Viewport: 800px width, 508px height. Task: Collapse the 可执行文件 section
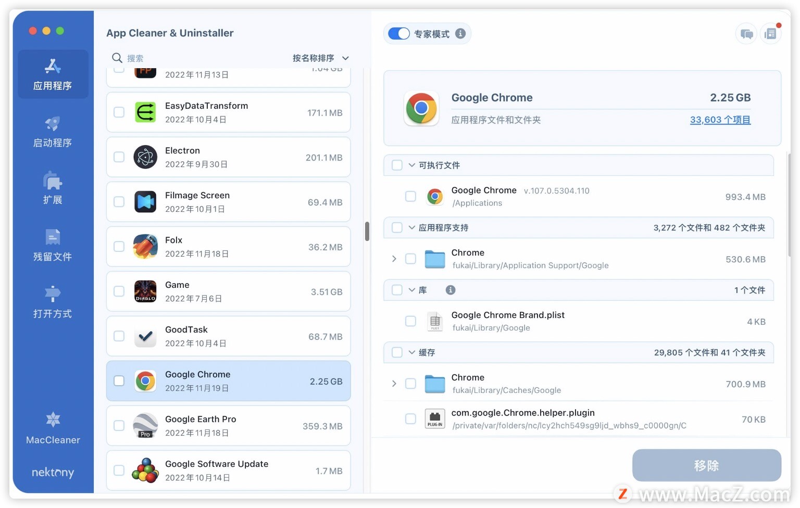click(x=412, y=165)
